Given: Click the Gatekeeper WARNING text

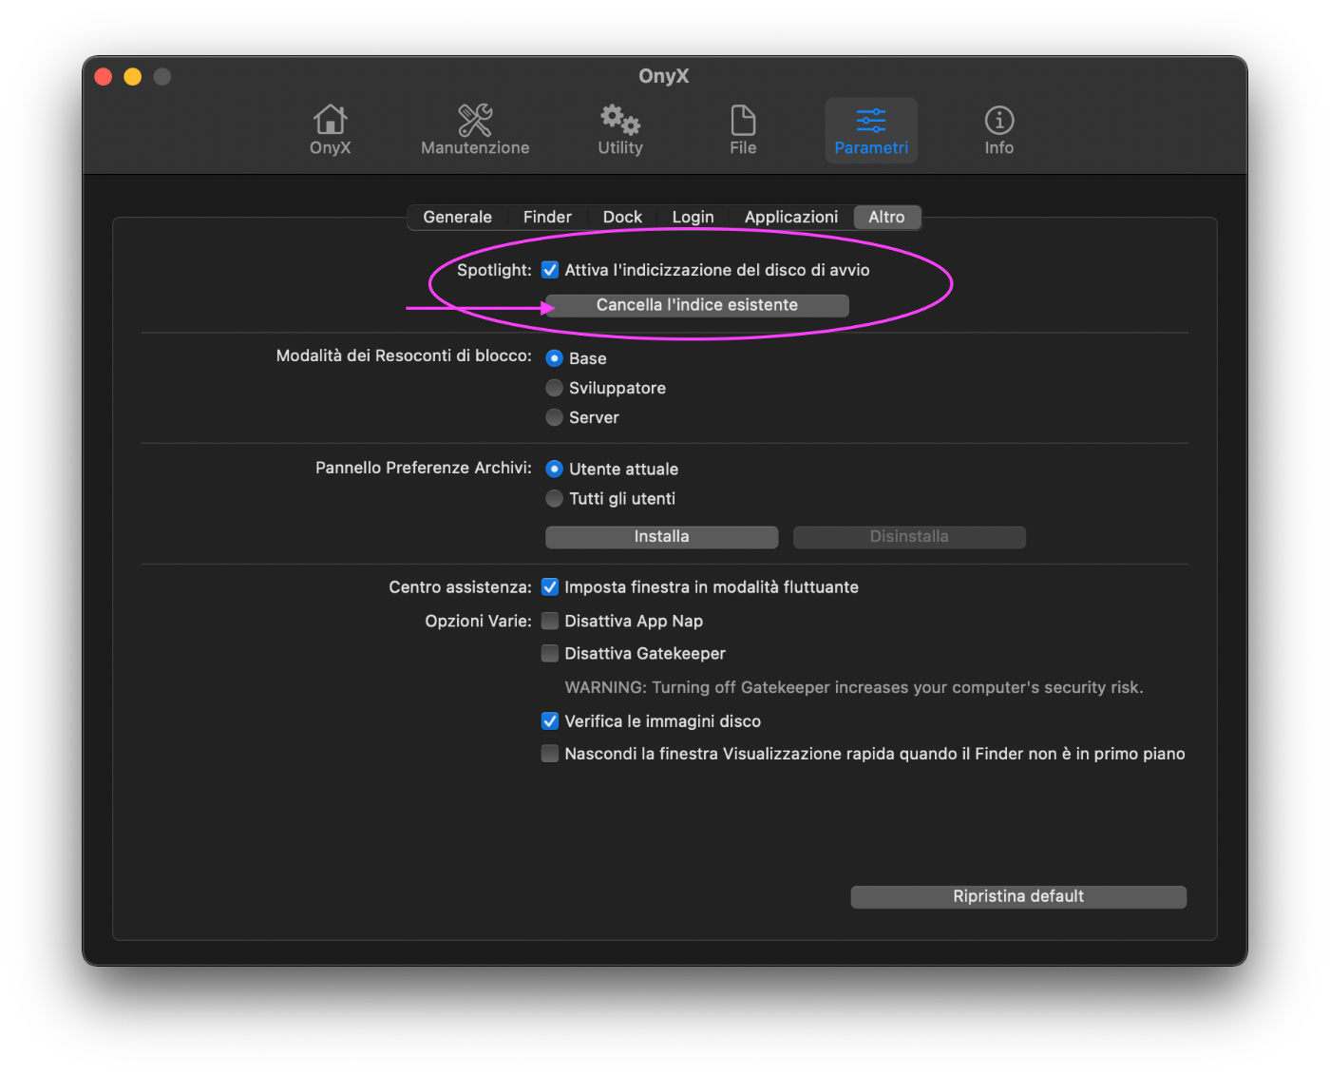Looking at the screenshot, I should pyautogui.click(x=854, y=687).
